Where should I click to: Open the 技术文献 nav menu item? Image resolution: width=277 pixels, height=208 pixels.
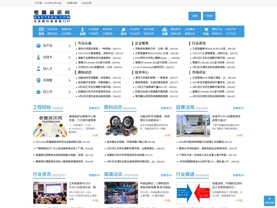pos(149,29)
